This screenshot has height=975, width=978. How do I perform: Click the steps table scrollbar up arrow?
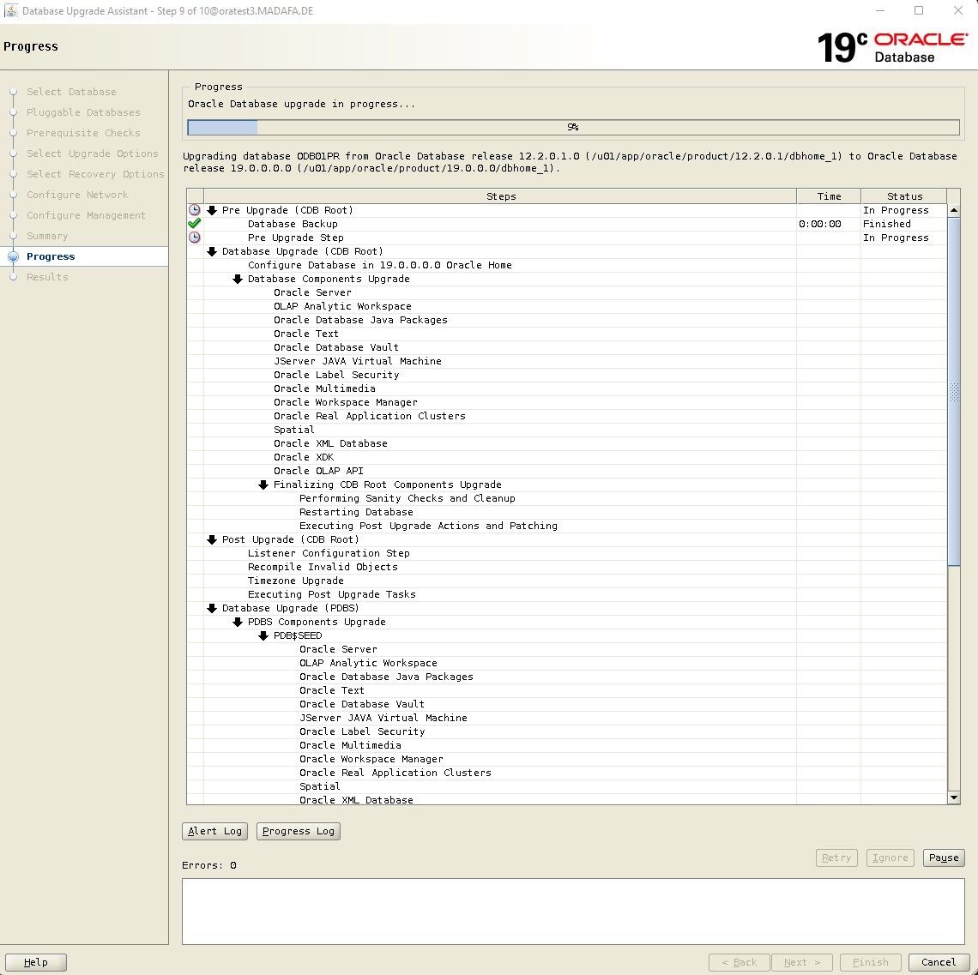pyautogui.click(x=954, y=211)
